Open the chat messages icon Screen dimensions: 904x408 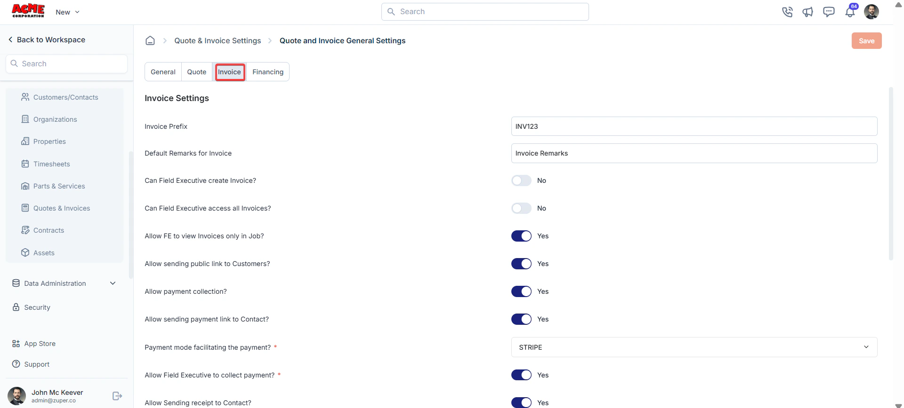point(829,12)
